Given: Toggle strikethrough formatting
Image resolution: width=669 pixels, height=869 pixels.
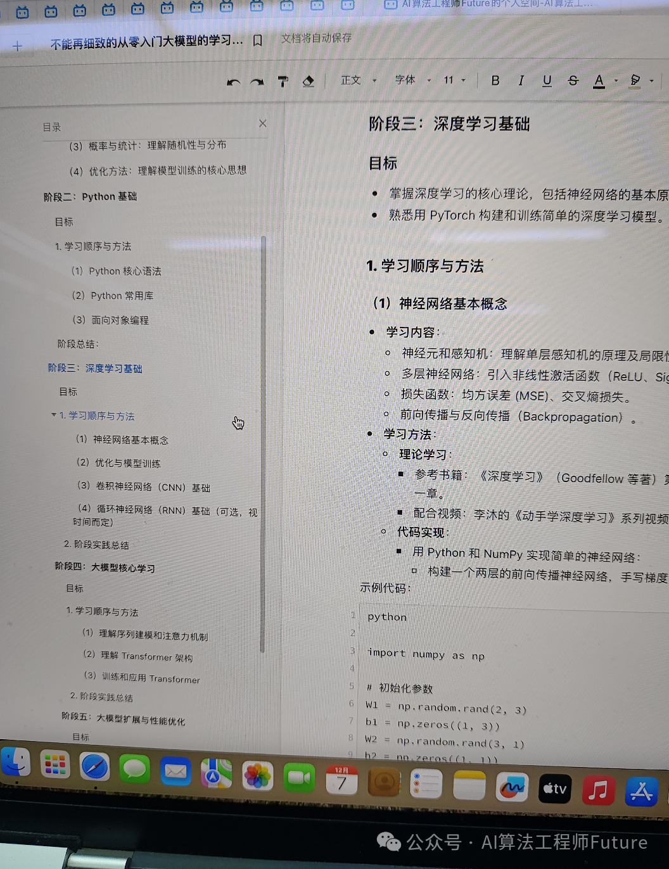Looking at the screenshot, I should tap(573, 80).
